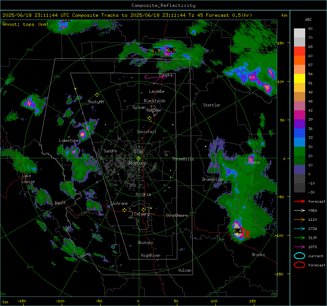Click the Sundre city label
This screenshot has height=306, width=327.
point(110,151)
